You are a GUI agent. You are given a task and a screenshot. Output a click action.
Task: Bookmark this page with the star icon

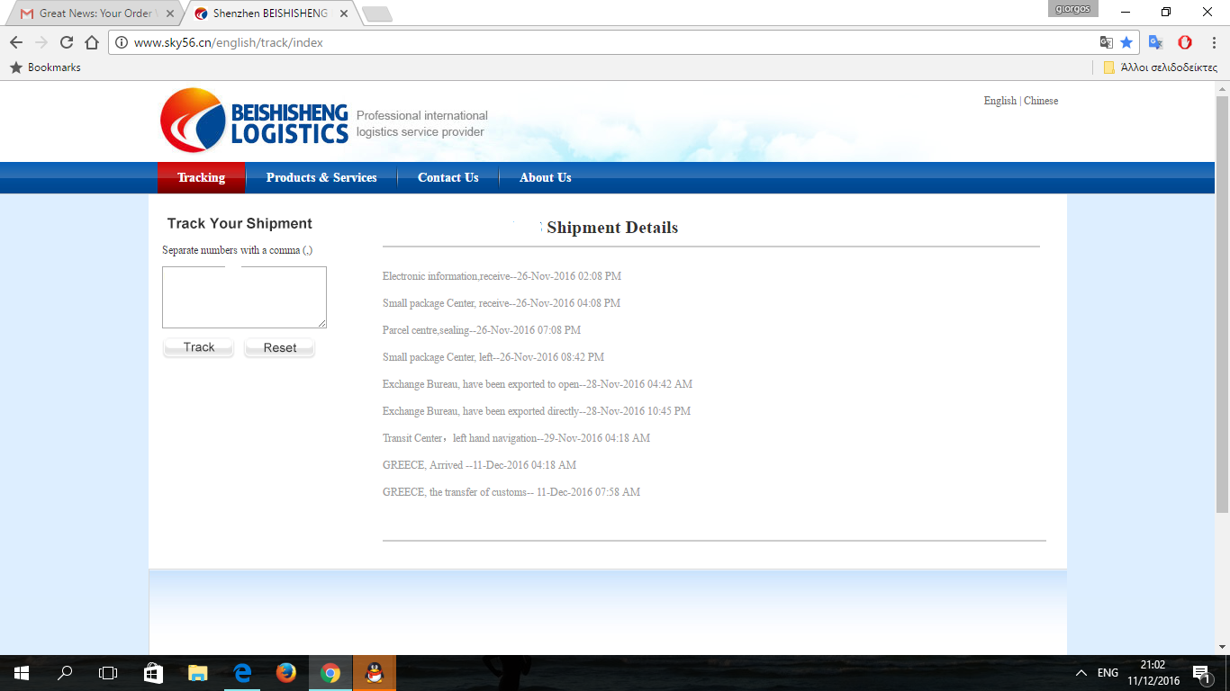tap(1126, 42)
